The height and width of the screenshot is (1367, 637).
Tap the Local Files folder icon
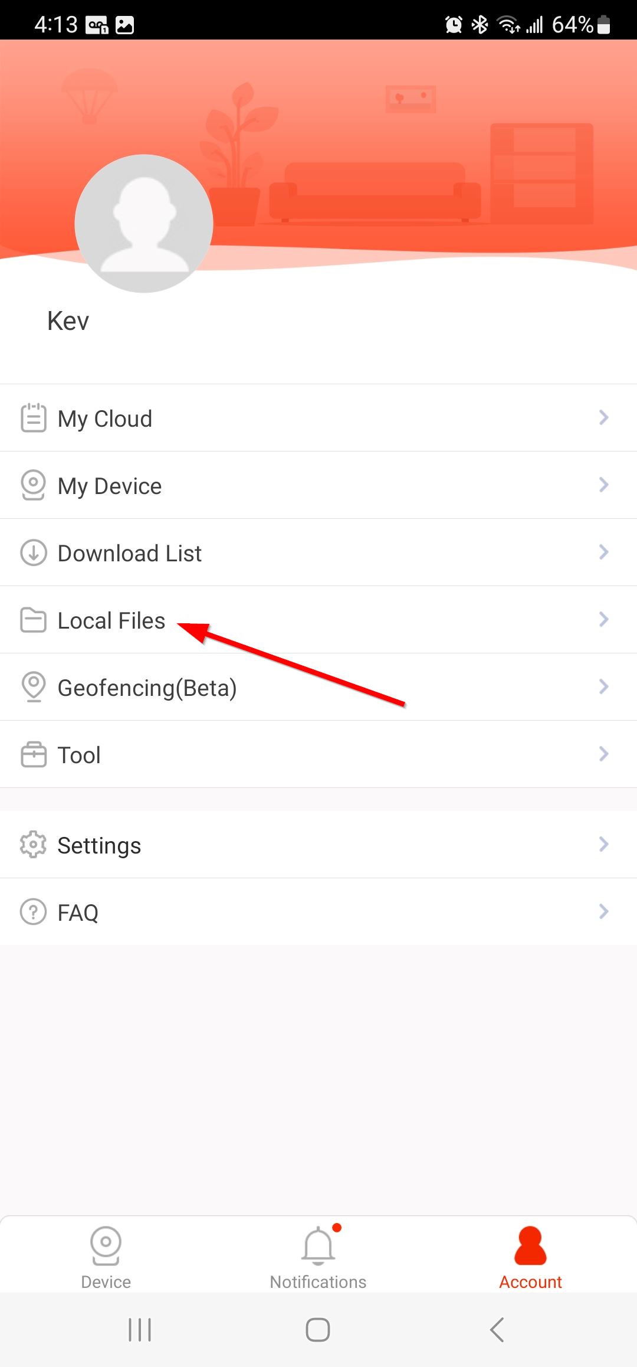tap(34, 620)
